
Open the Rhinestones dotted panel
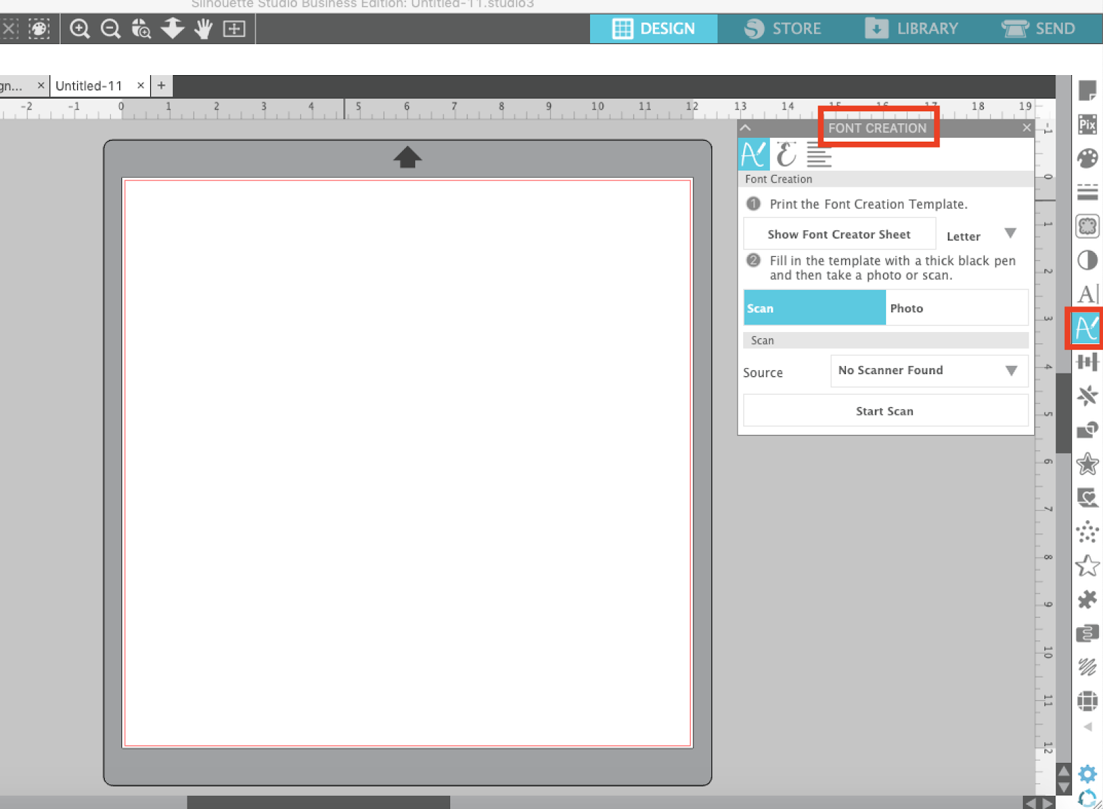[1087, 531]
